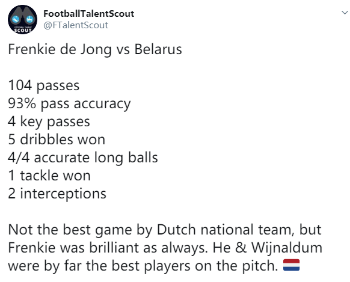Click the FootballTalentScout display name
Screen dimensions: 350x282
tap(89, 14)
